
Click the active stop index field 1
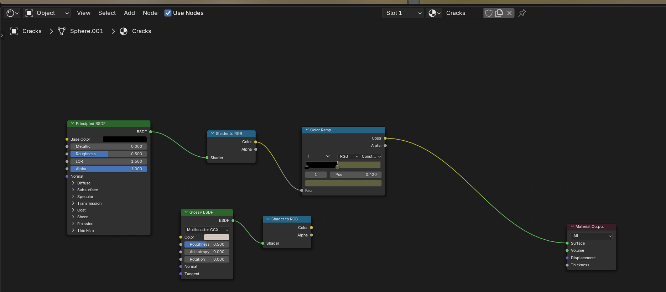click(x=316, y=174)
